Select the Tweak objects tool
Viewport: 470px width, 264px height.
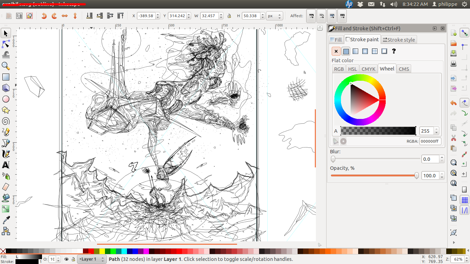6,55
